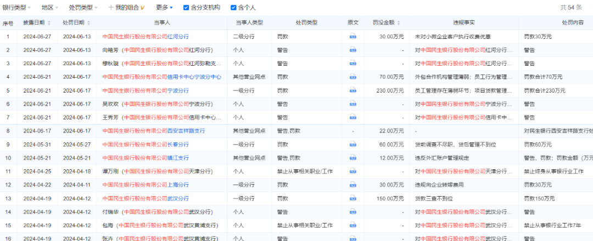Viewport: 593px width, 241px height.
Task: Click PDF icon for 宁波分行 230万元 penalty
Action: click(353, 90)
